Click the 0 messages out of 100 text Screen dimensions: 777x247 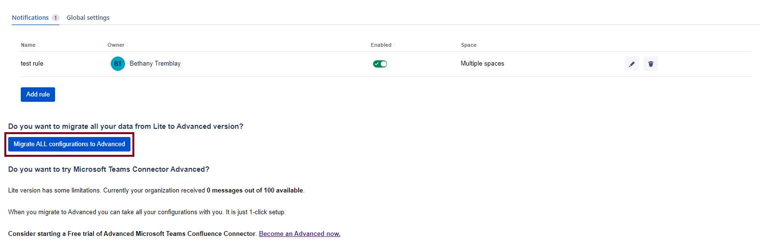pos(255,191)
